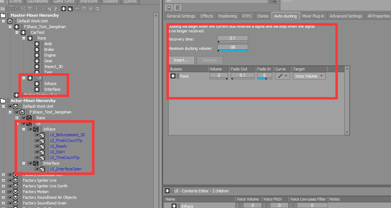Open the General Settings tab
Image resolution: width=391 pixels, height=208 pixels.
(x=181, y=16)
